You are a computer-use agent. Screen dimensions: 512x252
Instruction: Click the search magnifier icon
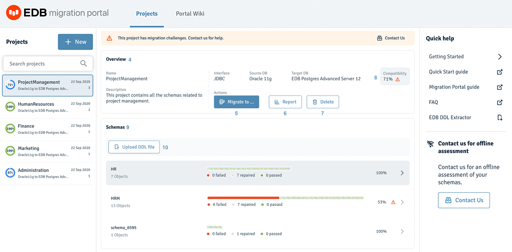pos(83,63)
